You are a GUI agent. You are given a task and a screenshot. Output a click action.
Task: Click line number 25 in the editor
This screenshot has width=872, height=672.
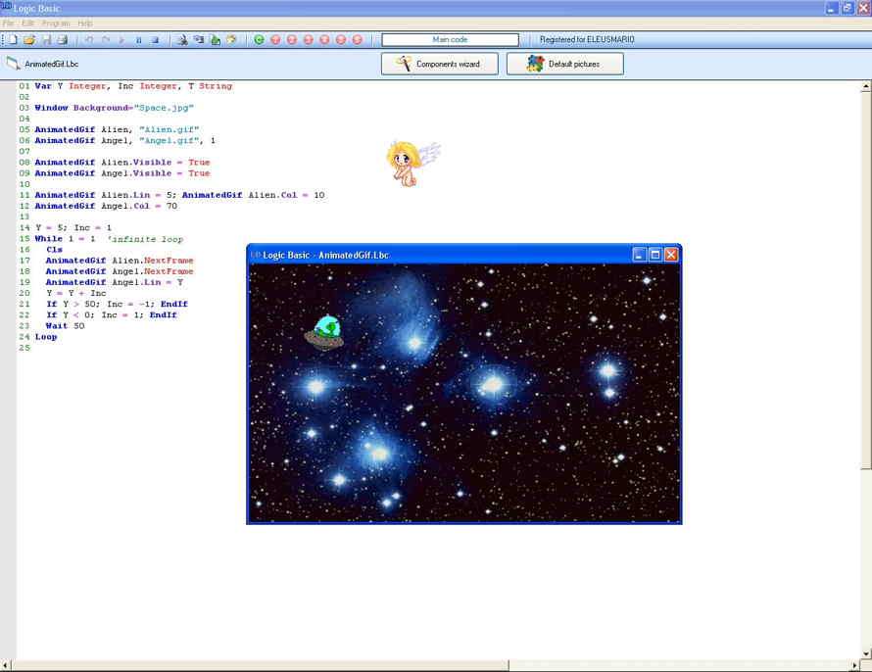(x=24, y=348)
